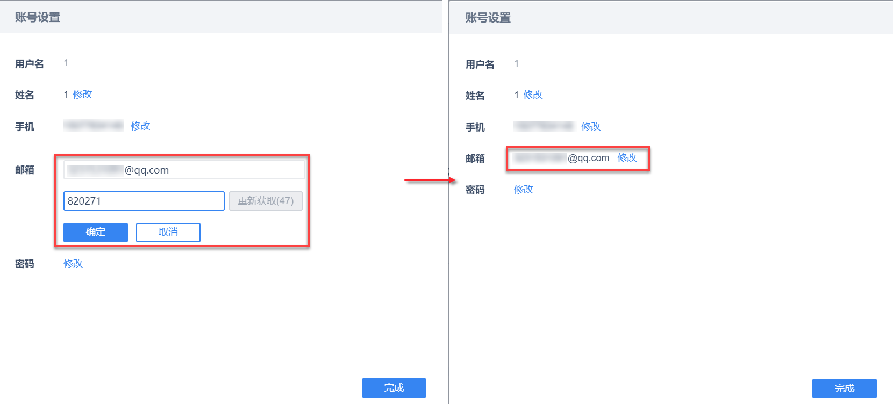Cancel email editing with 取消 button
Image resolution: width=893 pixels, height=404 pixels.
click(168, 232)
